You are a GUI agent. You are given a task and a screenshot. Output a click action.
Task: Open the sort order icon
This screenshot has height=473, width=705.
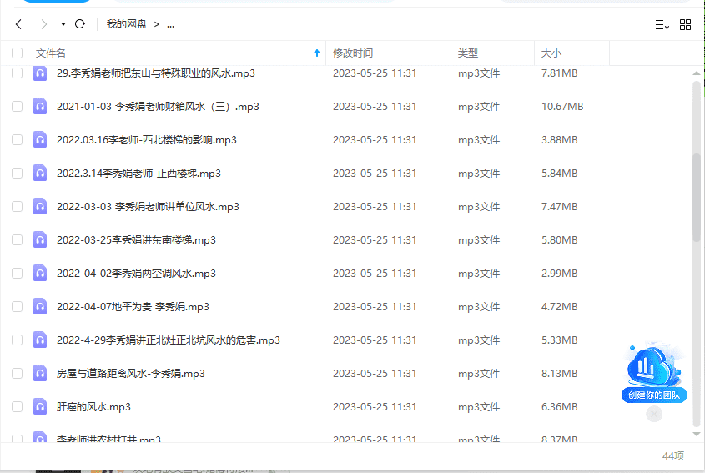pos(662,25)
